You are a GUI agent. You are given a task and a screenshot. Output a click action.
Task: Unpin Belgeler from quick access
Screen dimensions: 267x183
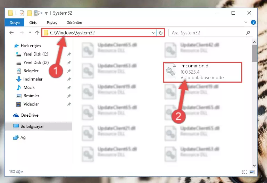click(x=69, y=71)
